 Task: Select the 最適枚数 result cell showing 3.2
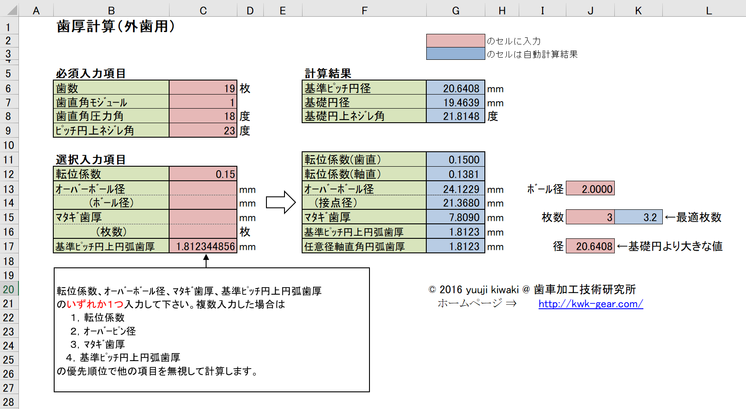(638, 217)
